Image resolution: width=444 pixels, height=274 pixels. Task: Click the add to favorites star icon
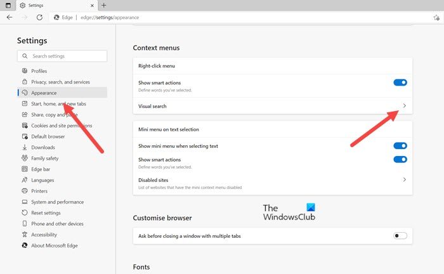click(x=436, y=18)
